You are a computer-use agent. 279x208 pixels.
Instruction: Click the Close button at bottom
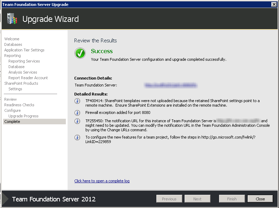260,199
